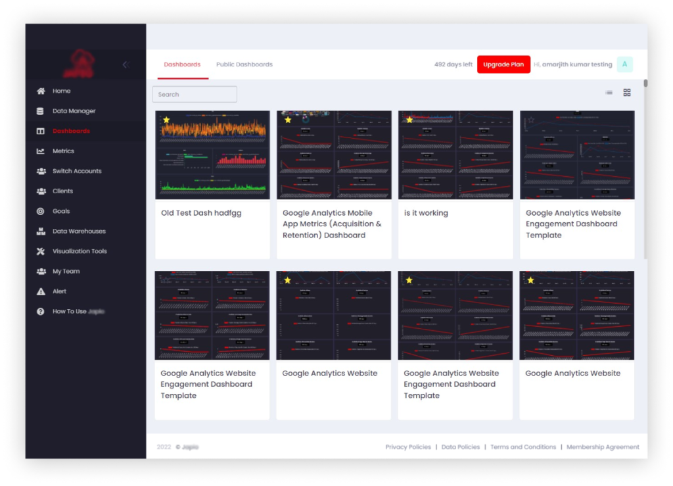
Task: Select the Dashboards tab
Action: coord(182,64)
